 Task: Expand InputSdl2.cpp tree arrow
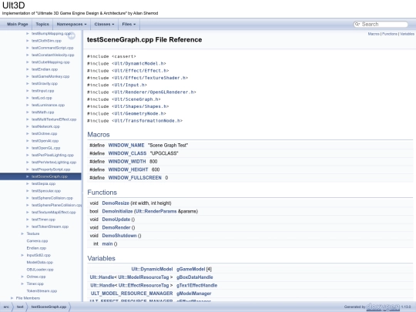tap(22, 255)
